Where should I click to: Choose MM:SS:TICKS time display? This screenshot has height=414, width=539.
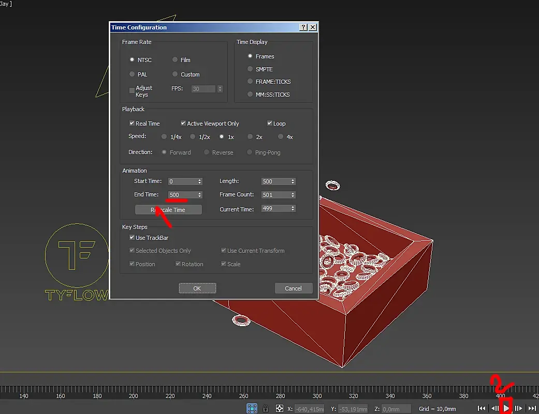[250, 94]
